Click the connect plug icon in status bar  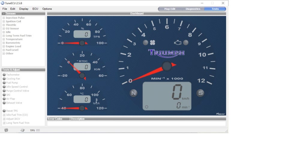pos(22,130)
